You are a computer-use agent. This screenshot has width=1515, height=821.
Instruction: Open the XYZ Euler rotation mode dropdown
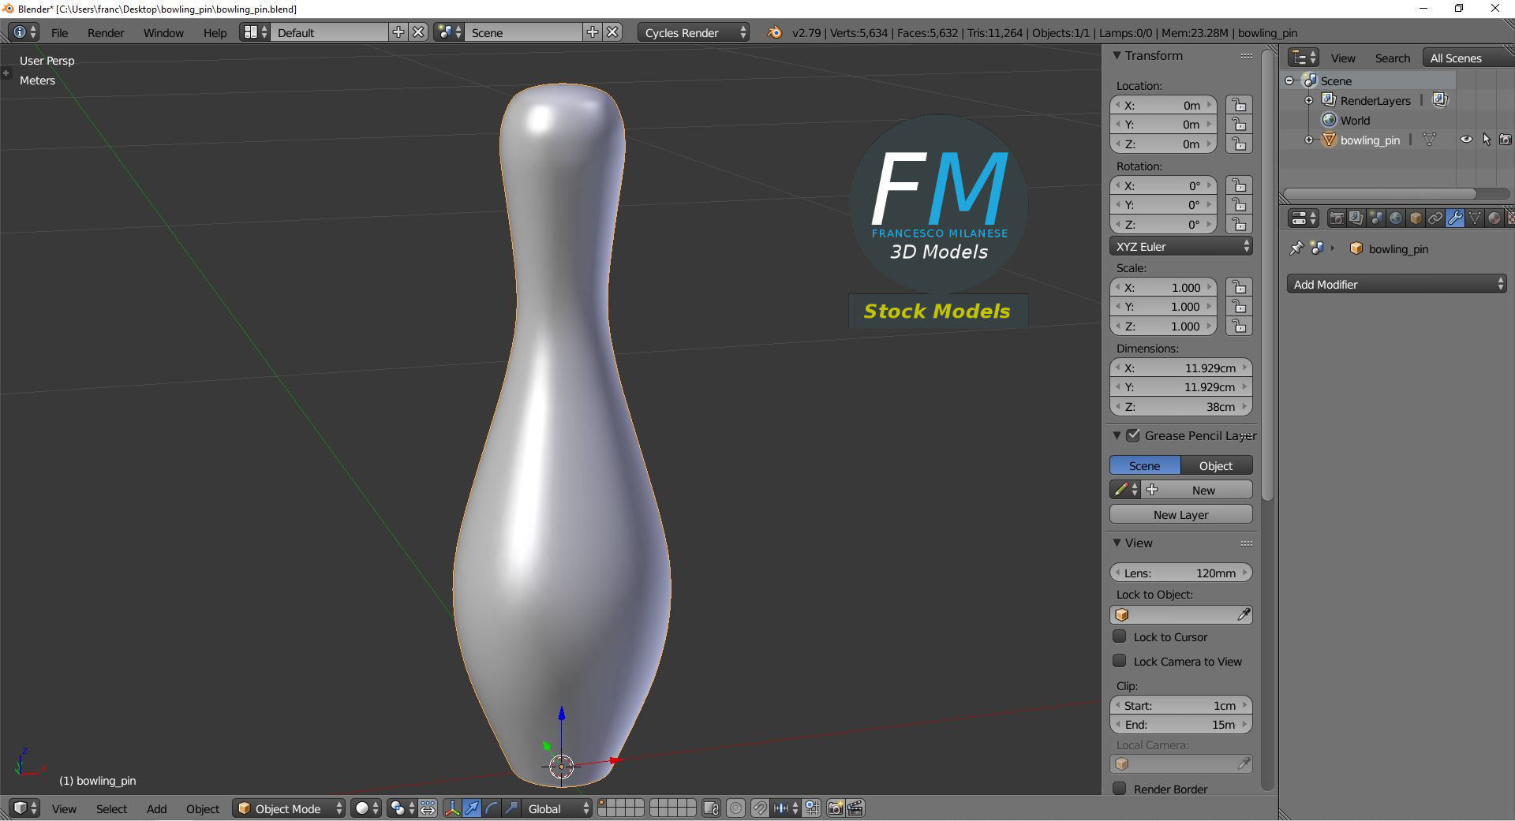pyautogui.click(x=1180, y=246)
